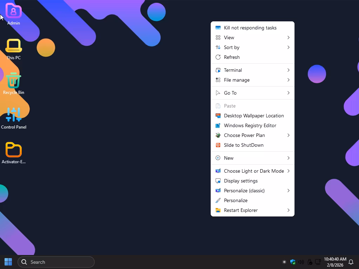Click the taskbar Search box

[56, 262]
